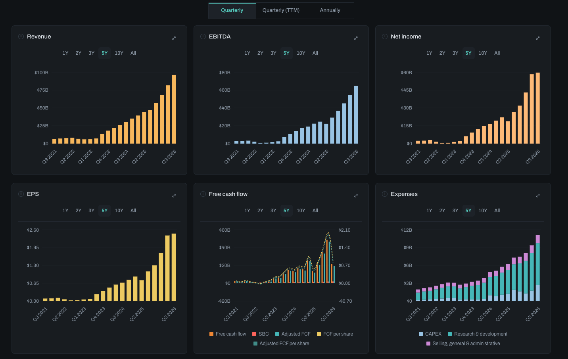
Task: Open the EPS info icon
Action: (x=21, y=194)
